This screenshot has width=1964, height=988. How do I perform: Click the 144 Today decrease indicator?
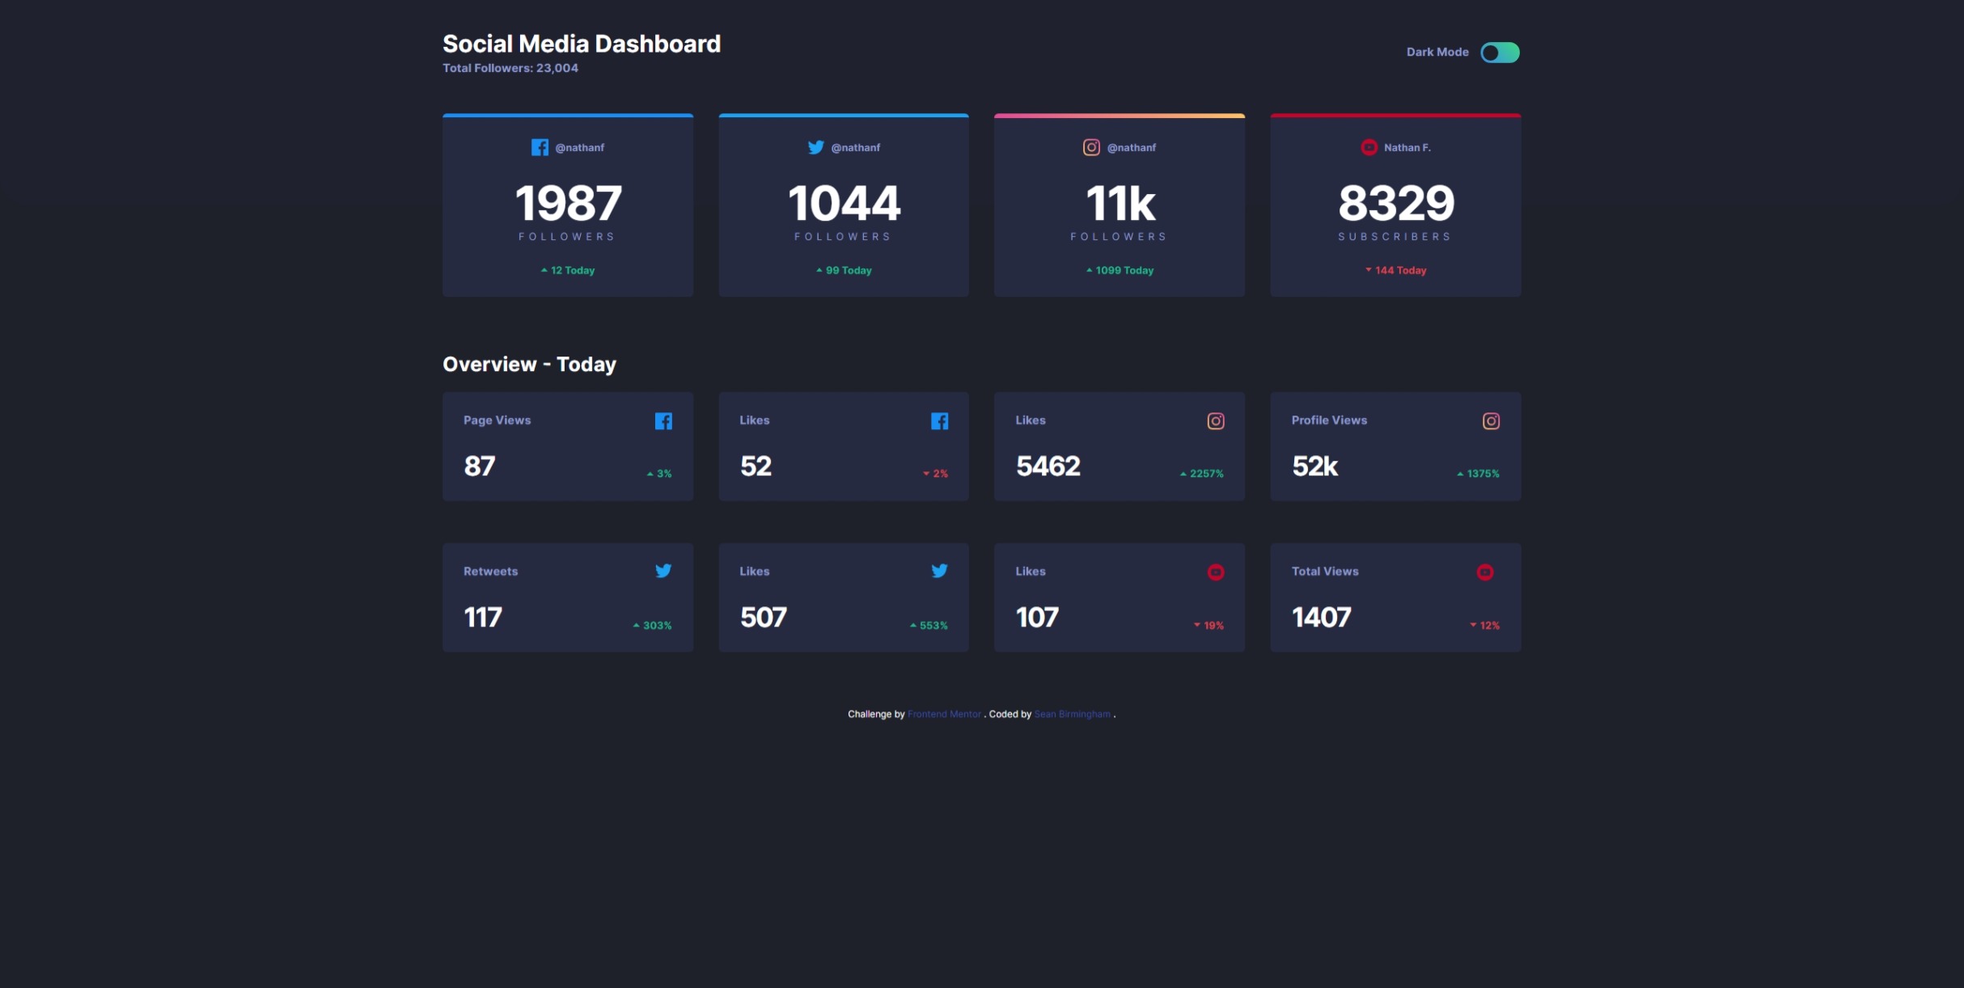1396,270
